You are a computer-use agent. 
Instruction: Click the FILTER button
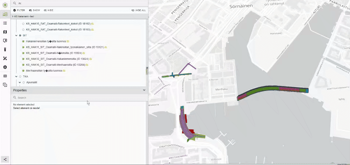(19, 10)
